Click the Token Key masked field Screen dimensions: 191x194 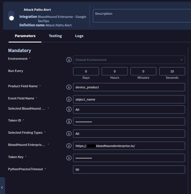point(129,158)
